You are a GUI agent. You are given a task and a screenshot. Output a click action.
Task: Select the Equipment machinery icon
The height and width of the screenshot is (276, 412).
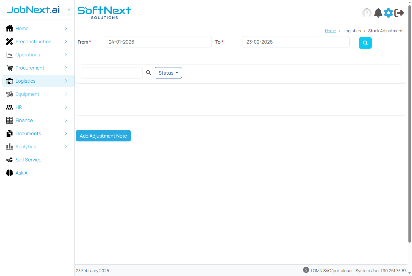pos(9,94)
